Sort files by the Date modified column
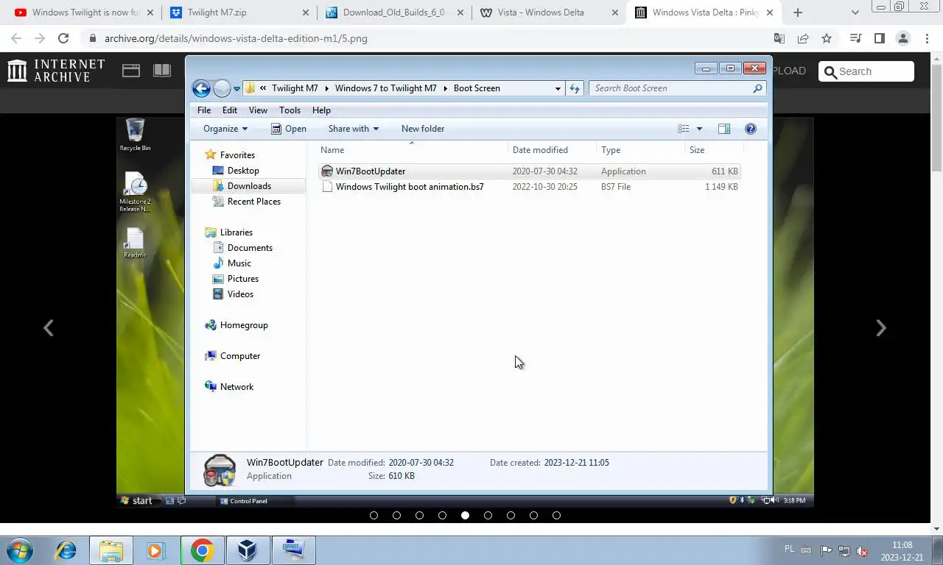 (540, 150)
